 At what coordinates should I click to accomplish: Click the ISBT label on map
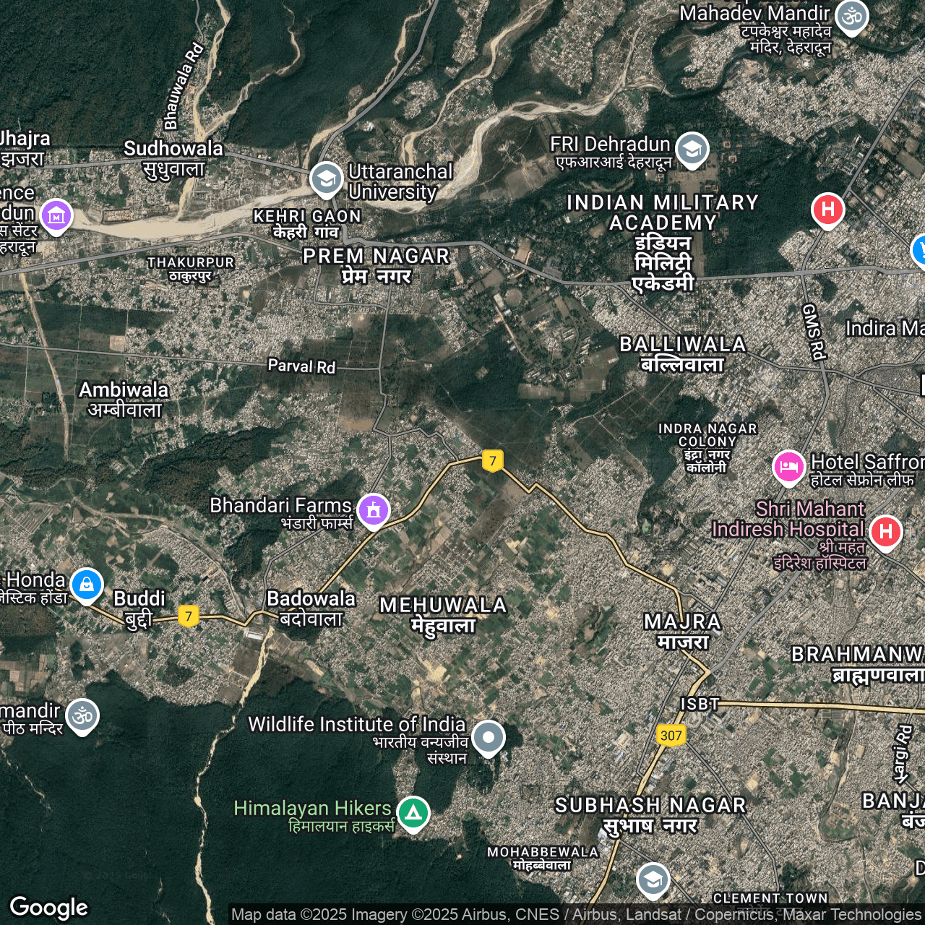click(700, 704)
